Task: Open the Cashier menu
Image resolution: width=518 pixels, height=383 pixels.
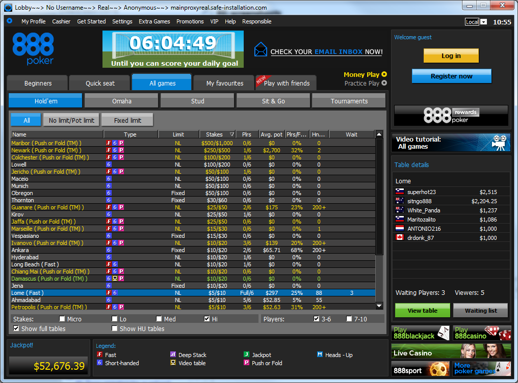Action: 61,21
